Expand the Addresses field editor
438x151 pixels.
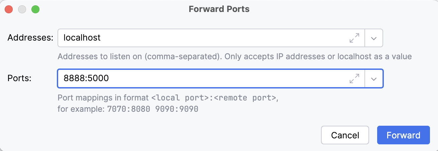pyautogui.click(x=354, y=38)
